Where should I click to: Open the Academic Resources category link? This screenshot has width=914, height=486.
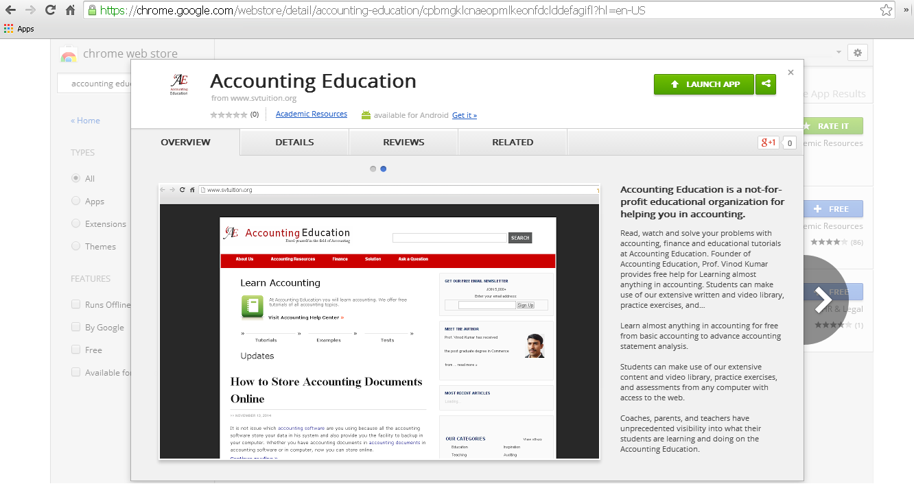(x=312, y=114)
